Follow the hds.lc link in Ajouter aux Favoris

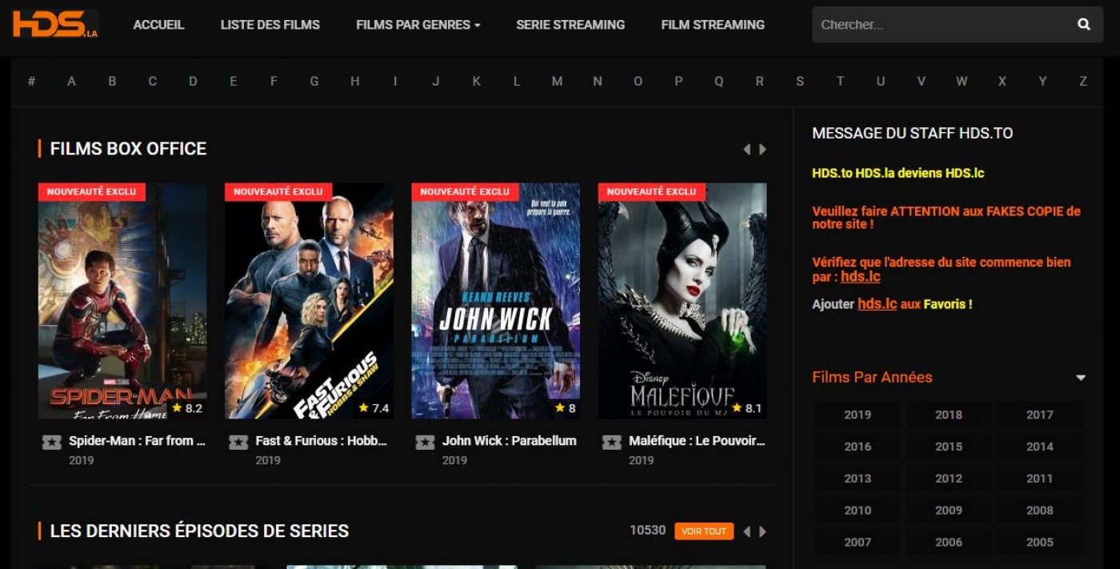coord(877,304)
